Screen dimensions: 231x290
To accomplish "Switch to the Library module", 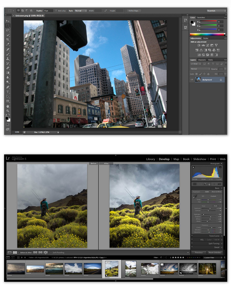I will click(x=150, y=159).
